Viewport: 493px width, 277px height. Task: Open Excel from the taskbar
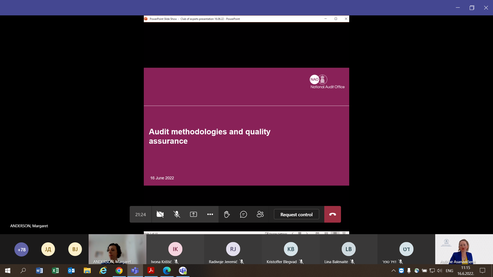click(55, 271)
